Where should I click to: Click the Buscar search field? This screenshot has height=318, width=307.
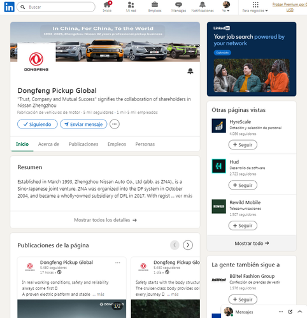pyautogui.click(x=56, y=7)
